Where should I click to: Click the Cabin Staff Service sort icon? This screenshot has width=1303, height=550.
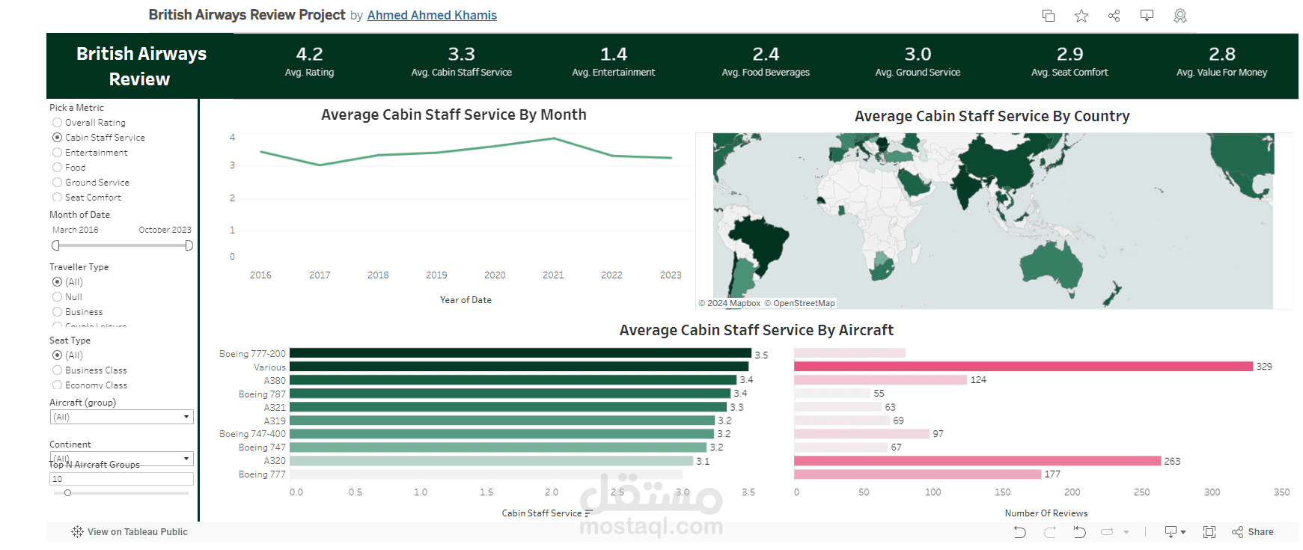pos(589,513)
